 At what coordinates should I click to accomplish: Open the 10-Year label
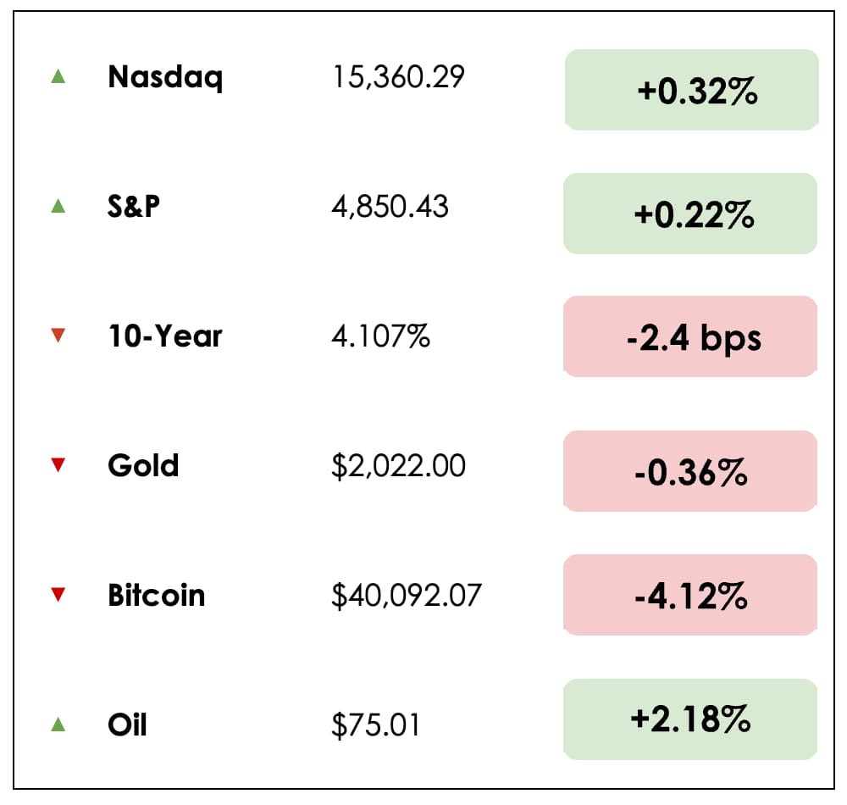[x=164, y=336]
